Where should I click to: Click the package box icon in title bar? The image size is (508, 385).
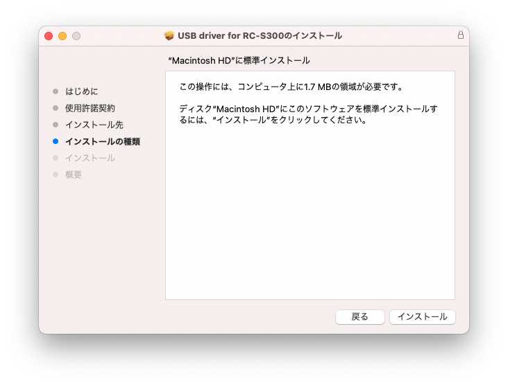coord(169,35)
